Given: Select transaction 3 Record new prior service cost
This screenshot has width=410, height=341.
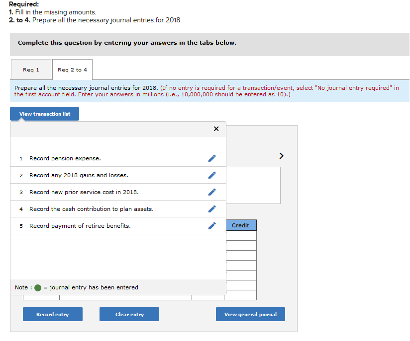Looking at the screenshot, I should 118,192.
